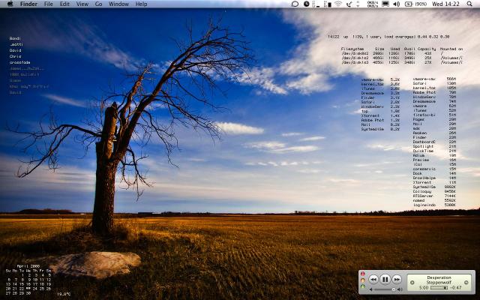The width and height of the screenshot is (480, 300).
Task: Click the black clock menu bar icon
Action: coord(307,4)
